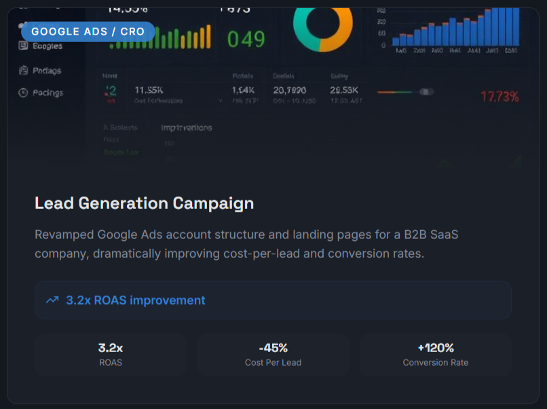This screenshot has height=409, width=547.
Task: Click the green 049 number
Action: 246,39
